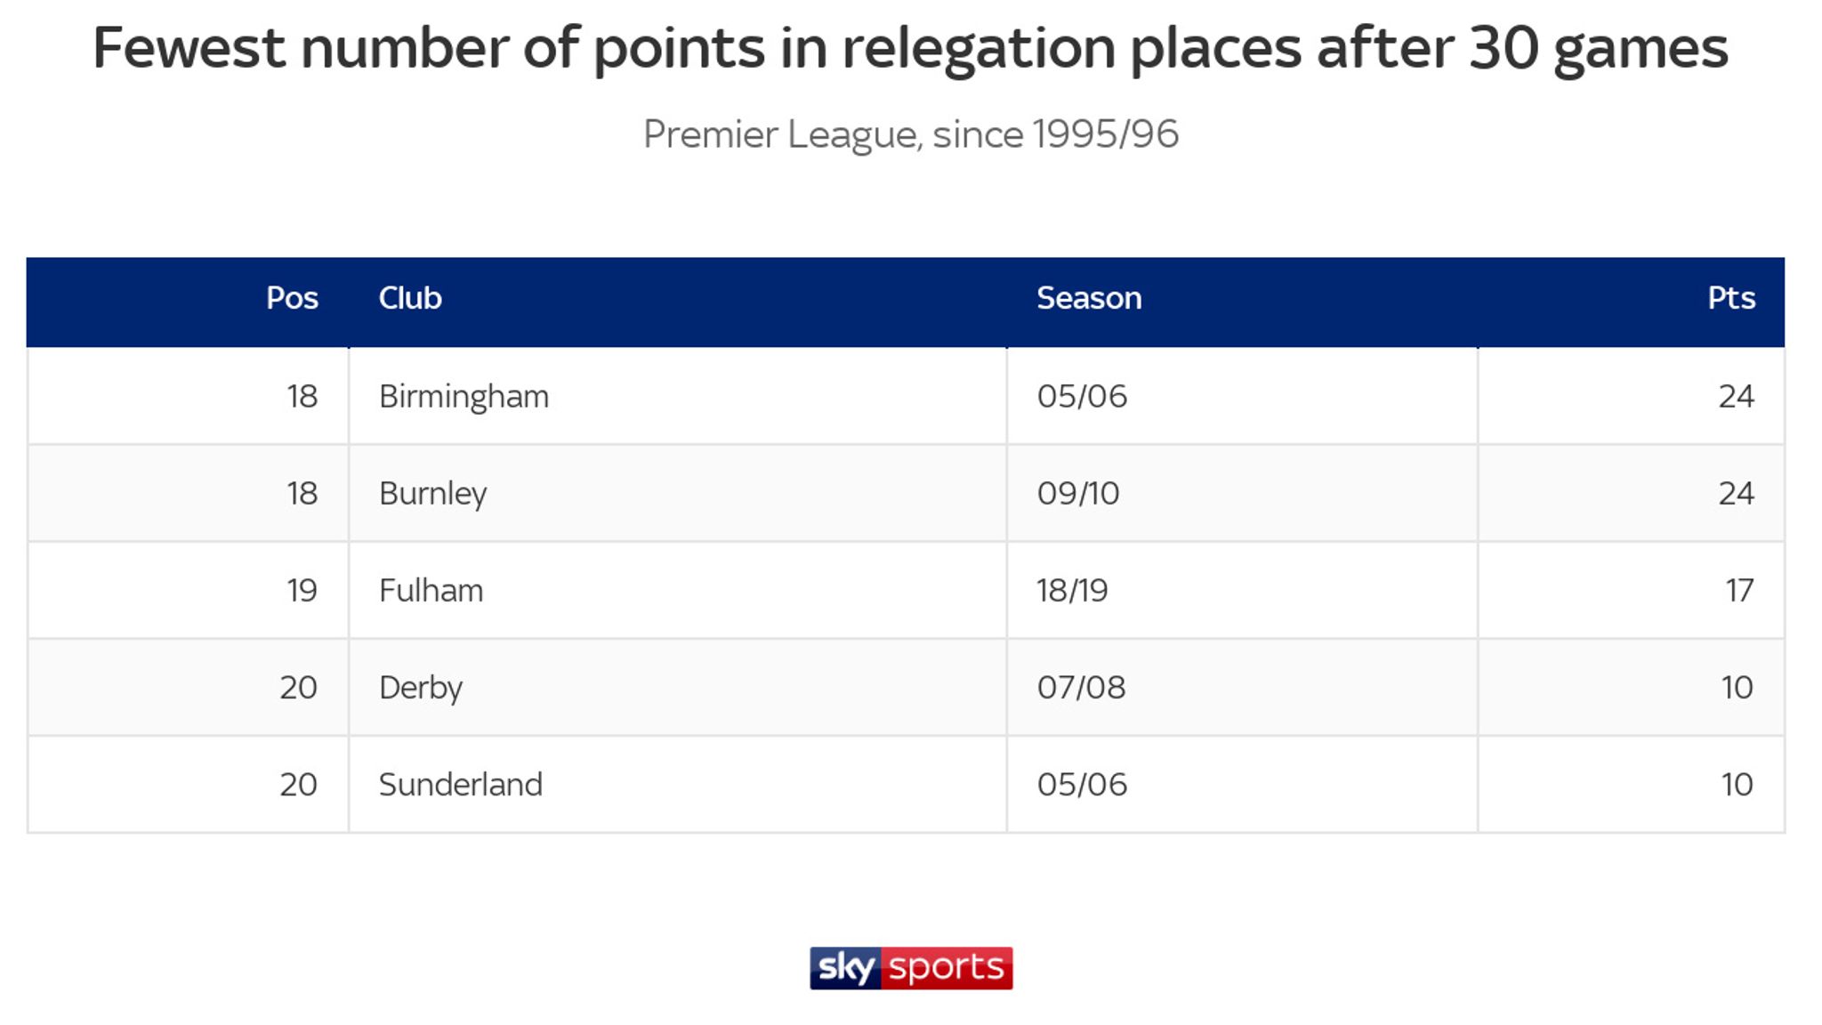
Task: Select the Birmingham club cell
Action: pyautogui.click(x=464, y=397)
